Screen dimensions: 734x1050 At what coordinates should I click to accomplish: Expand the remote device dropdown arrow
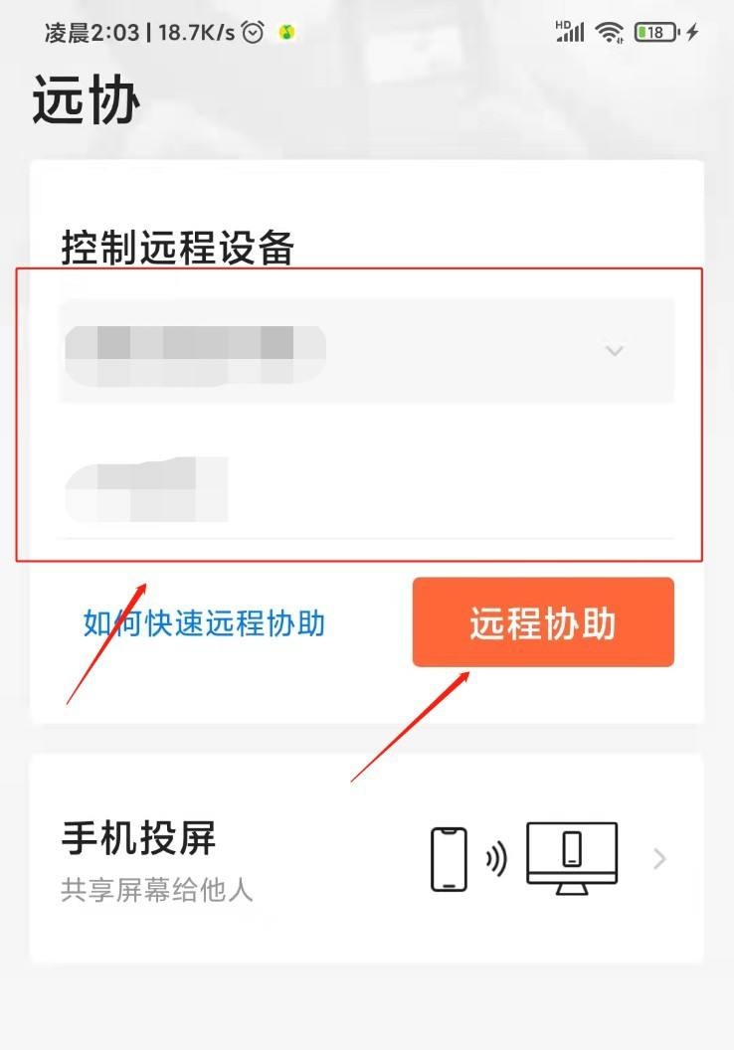614,350
